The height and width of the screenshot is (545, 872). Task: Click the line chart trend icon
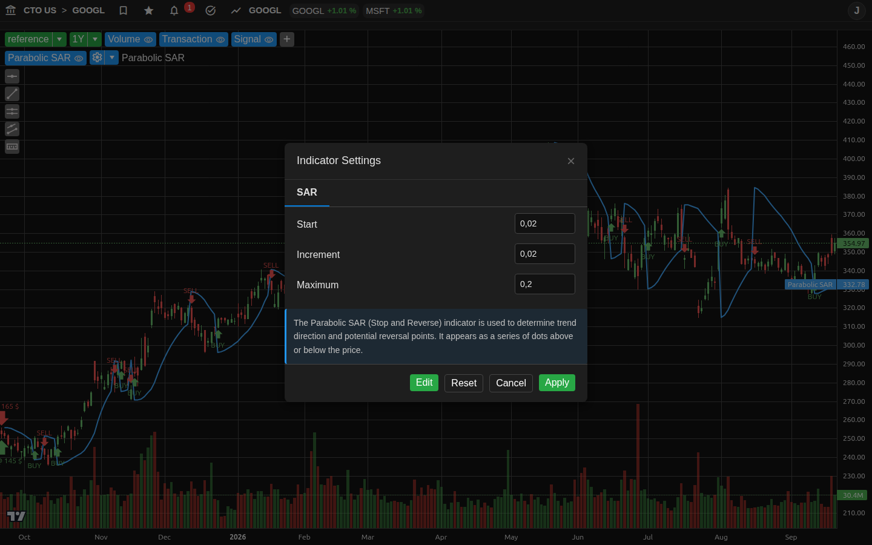pyautogui.click(x=236, y=10)
